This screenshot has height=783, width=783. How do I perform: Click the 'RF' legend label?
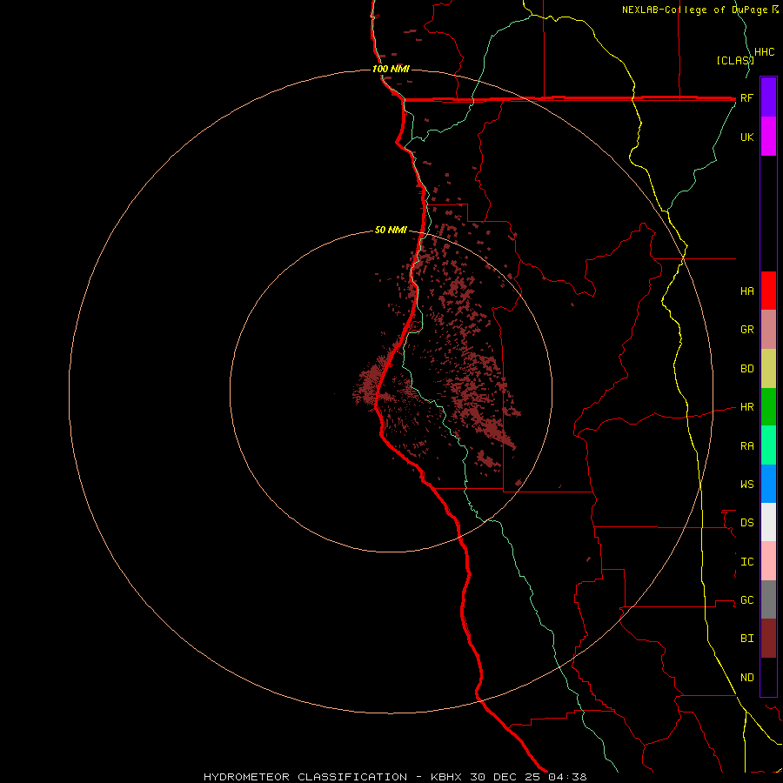coord(746,97)
